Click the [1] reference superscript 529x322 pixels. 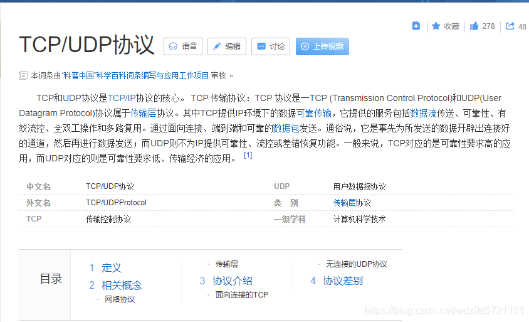click(x=248, y=155)
